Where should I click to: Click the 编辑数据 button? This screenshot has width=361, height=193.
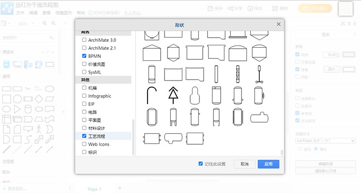point(326,164)
